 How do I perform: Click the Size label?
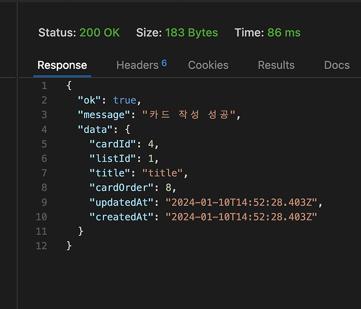149,33
